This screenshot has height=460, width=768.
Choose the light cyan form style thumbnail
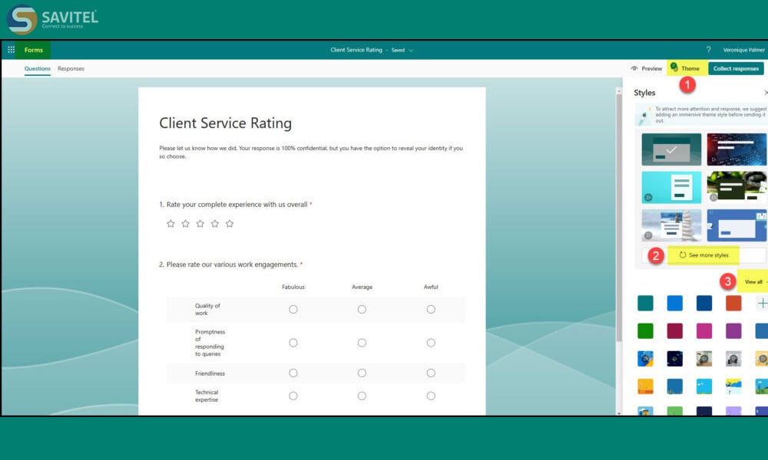pos(671,187)
